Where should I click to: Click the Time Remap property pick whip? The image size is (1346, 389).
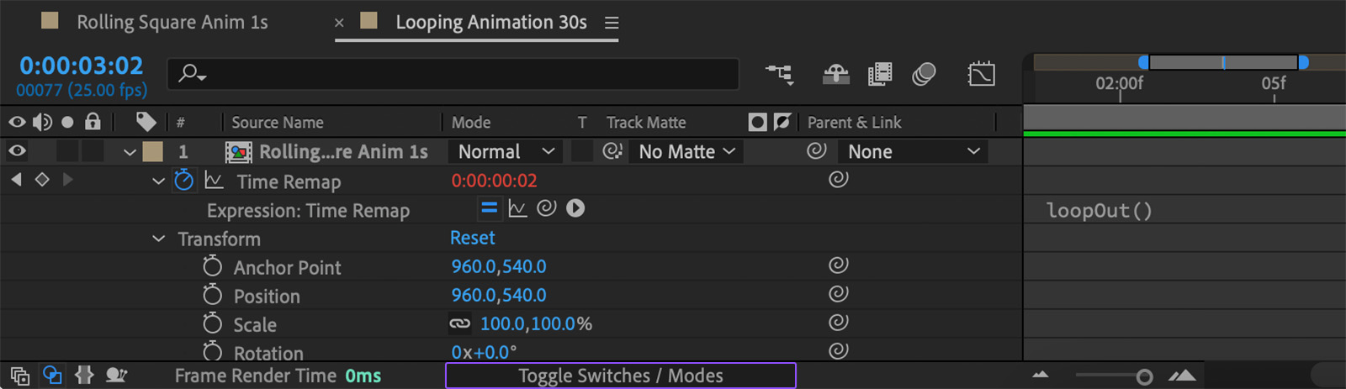pos(838,179)
